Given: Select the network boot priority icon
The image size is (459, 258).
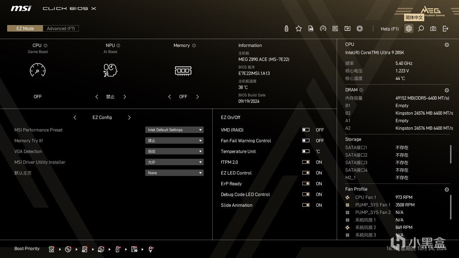Looking at the screenshot, I should (x=151, y=249).
